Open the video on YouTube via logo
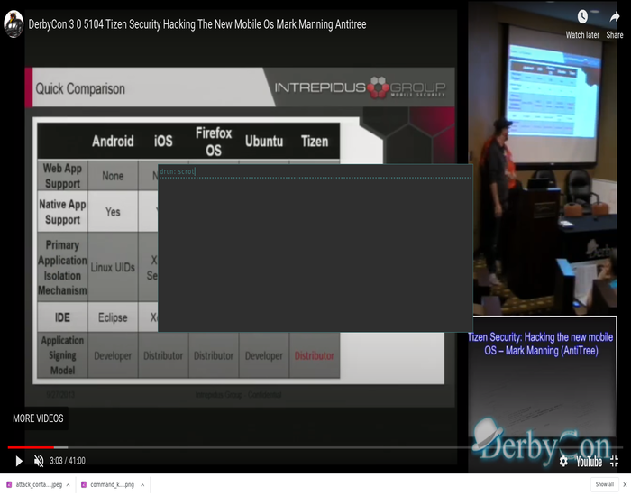This screenshot has width=631, height=496. (x=590, y=462)
